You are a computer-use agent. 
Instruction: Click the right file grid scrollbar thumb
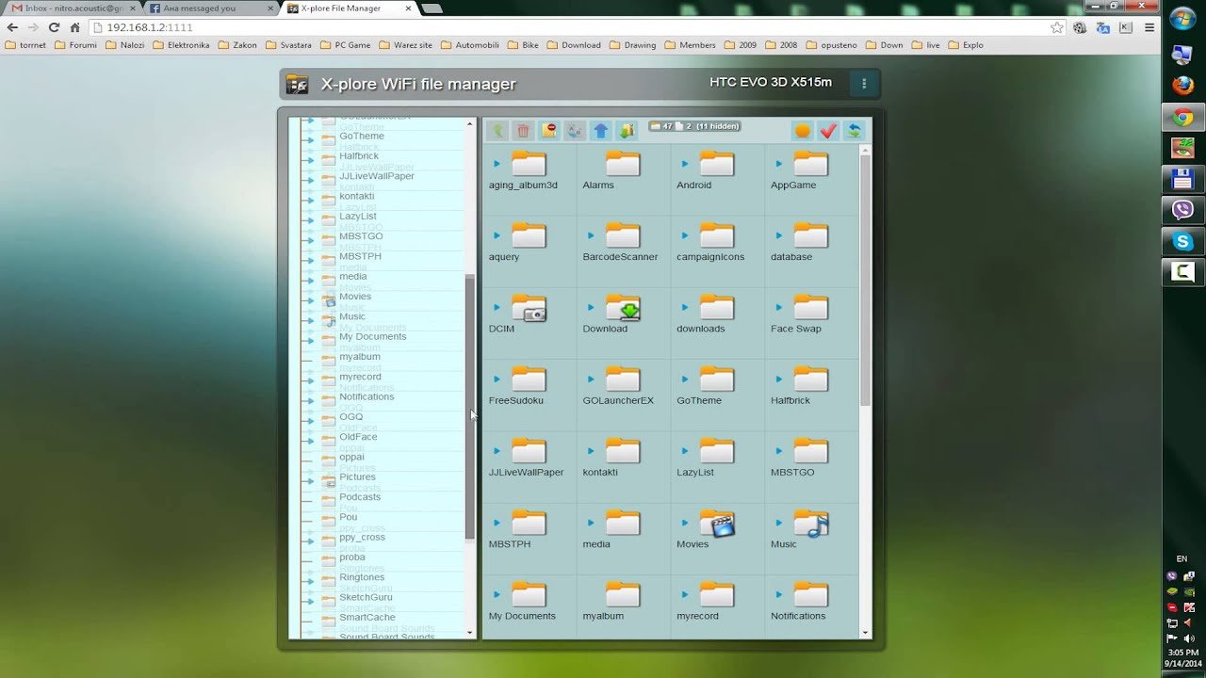coord(865,281)
